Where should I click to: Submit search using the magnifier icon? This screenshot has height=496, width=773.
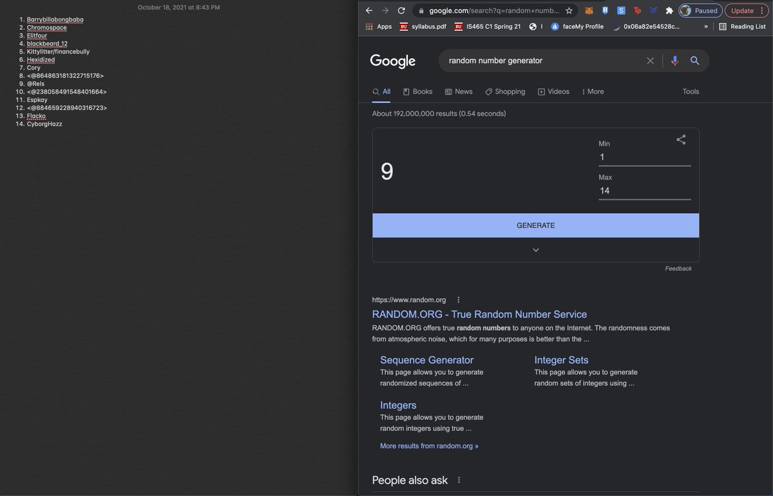point(695,61)
